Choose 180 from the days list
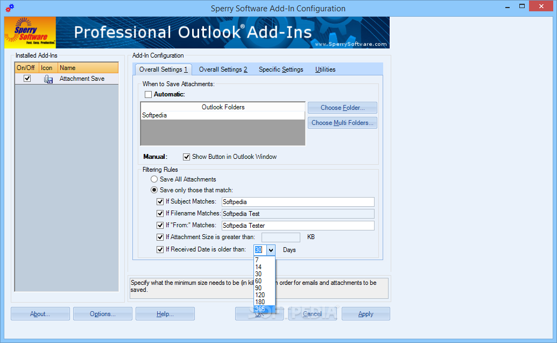This screenshot has width=557, height=343. click(264, 302)
